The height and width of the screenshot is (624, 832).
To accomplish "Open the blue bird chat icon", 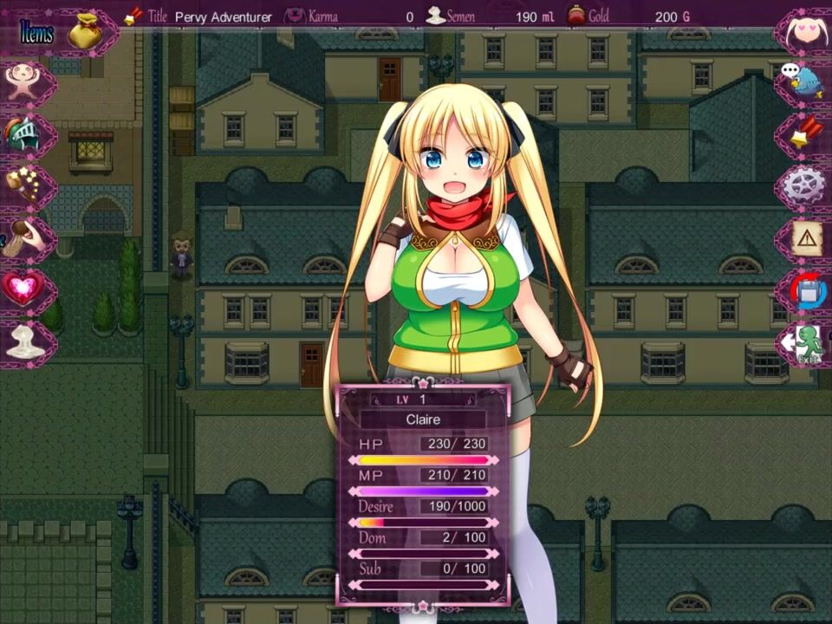I will pos(806,81).
